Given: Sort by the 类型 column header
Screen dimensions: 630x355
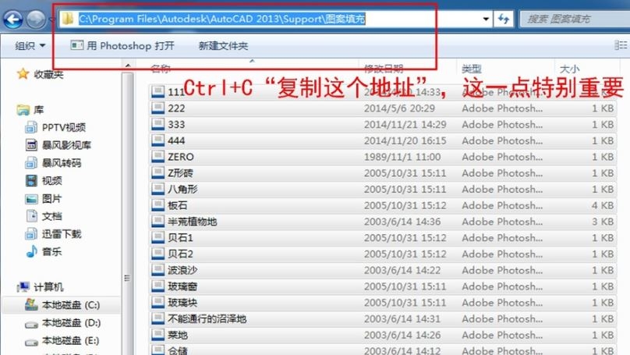Looking at the screenshot, I should click(x=472, y=69).
